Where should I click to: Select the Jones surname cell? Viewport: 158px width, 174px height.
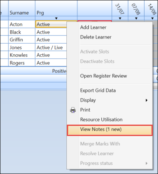coord(22,47)
